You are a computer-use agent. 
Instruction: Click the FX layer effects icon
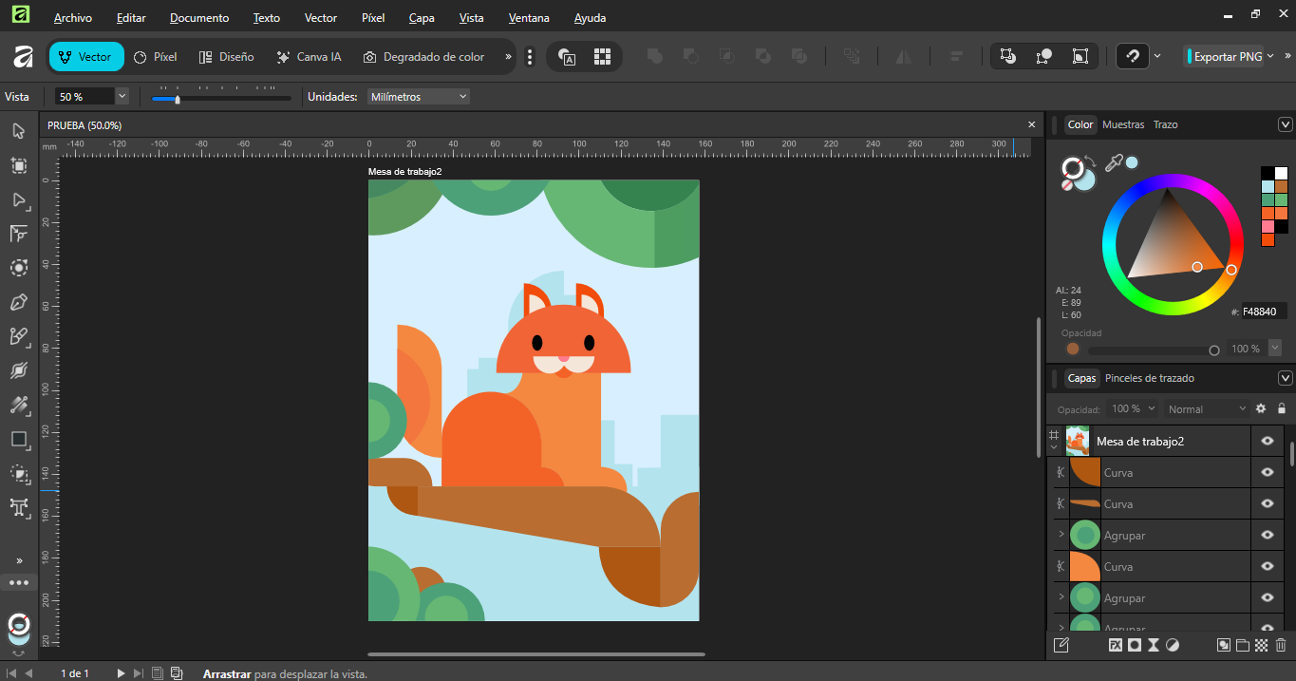1116,646
